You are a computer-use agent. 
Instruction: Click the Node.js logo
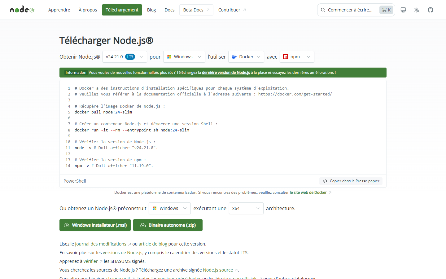pos(22,10)
